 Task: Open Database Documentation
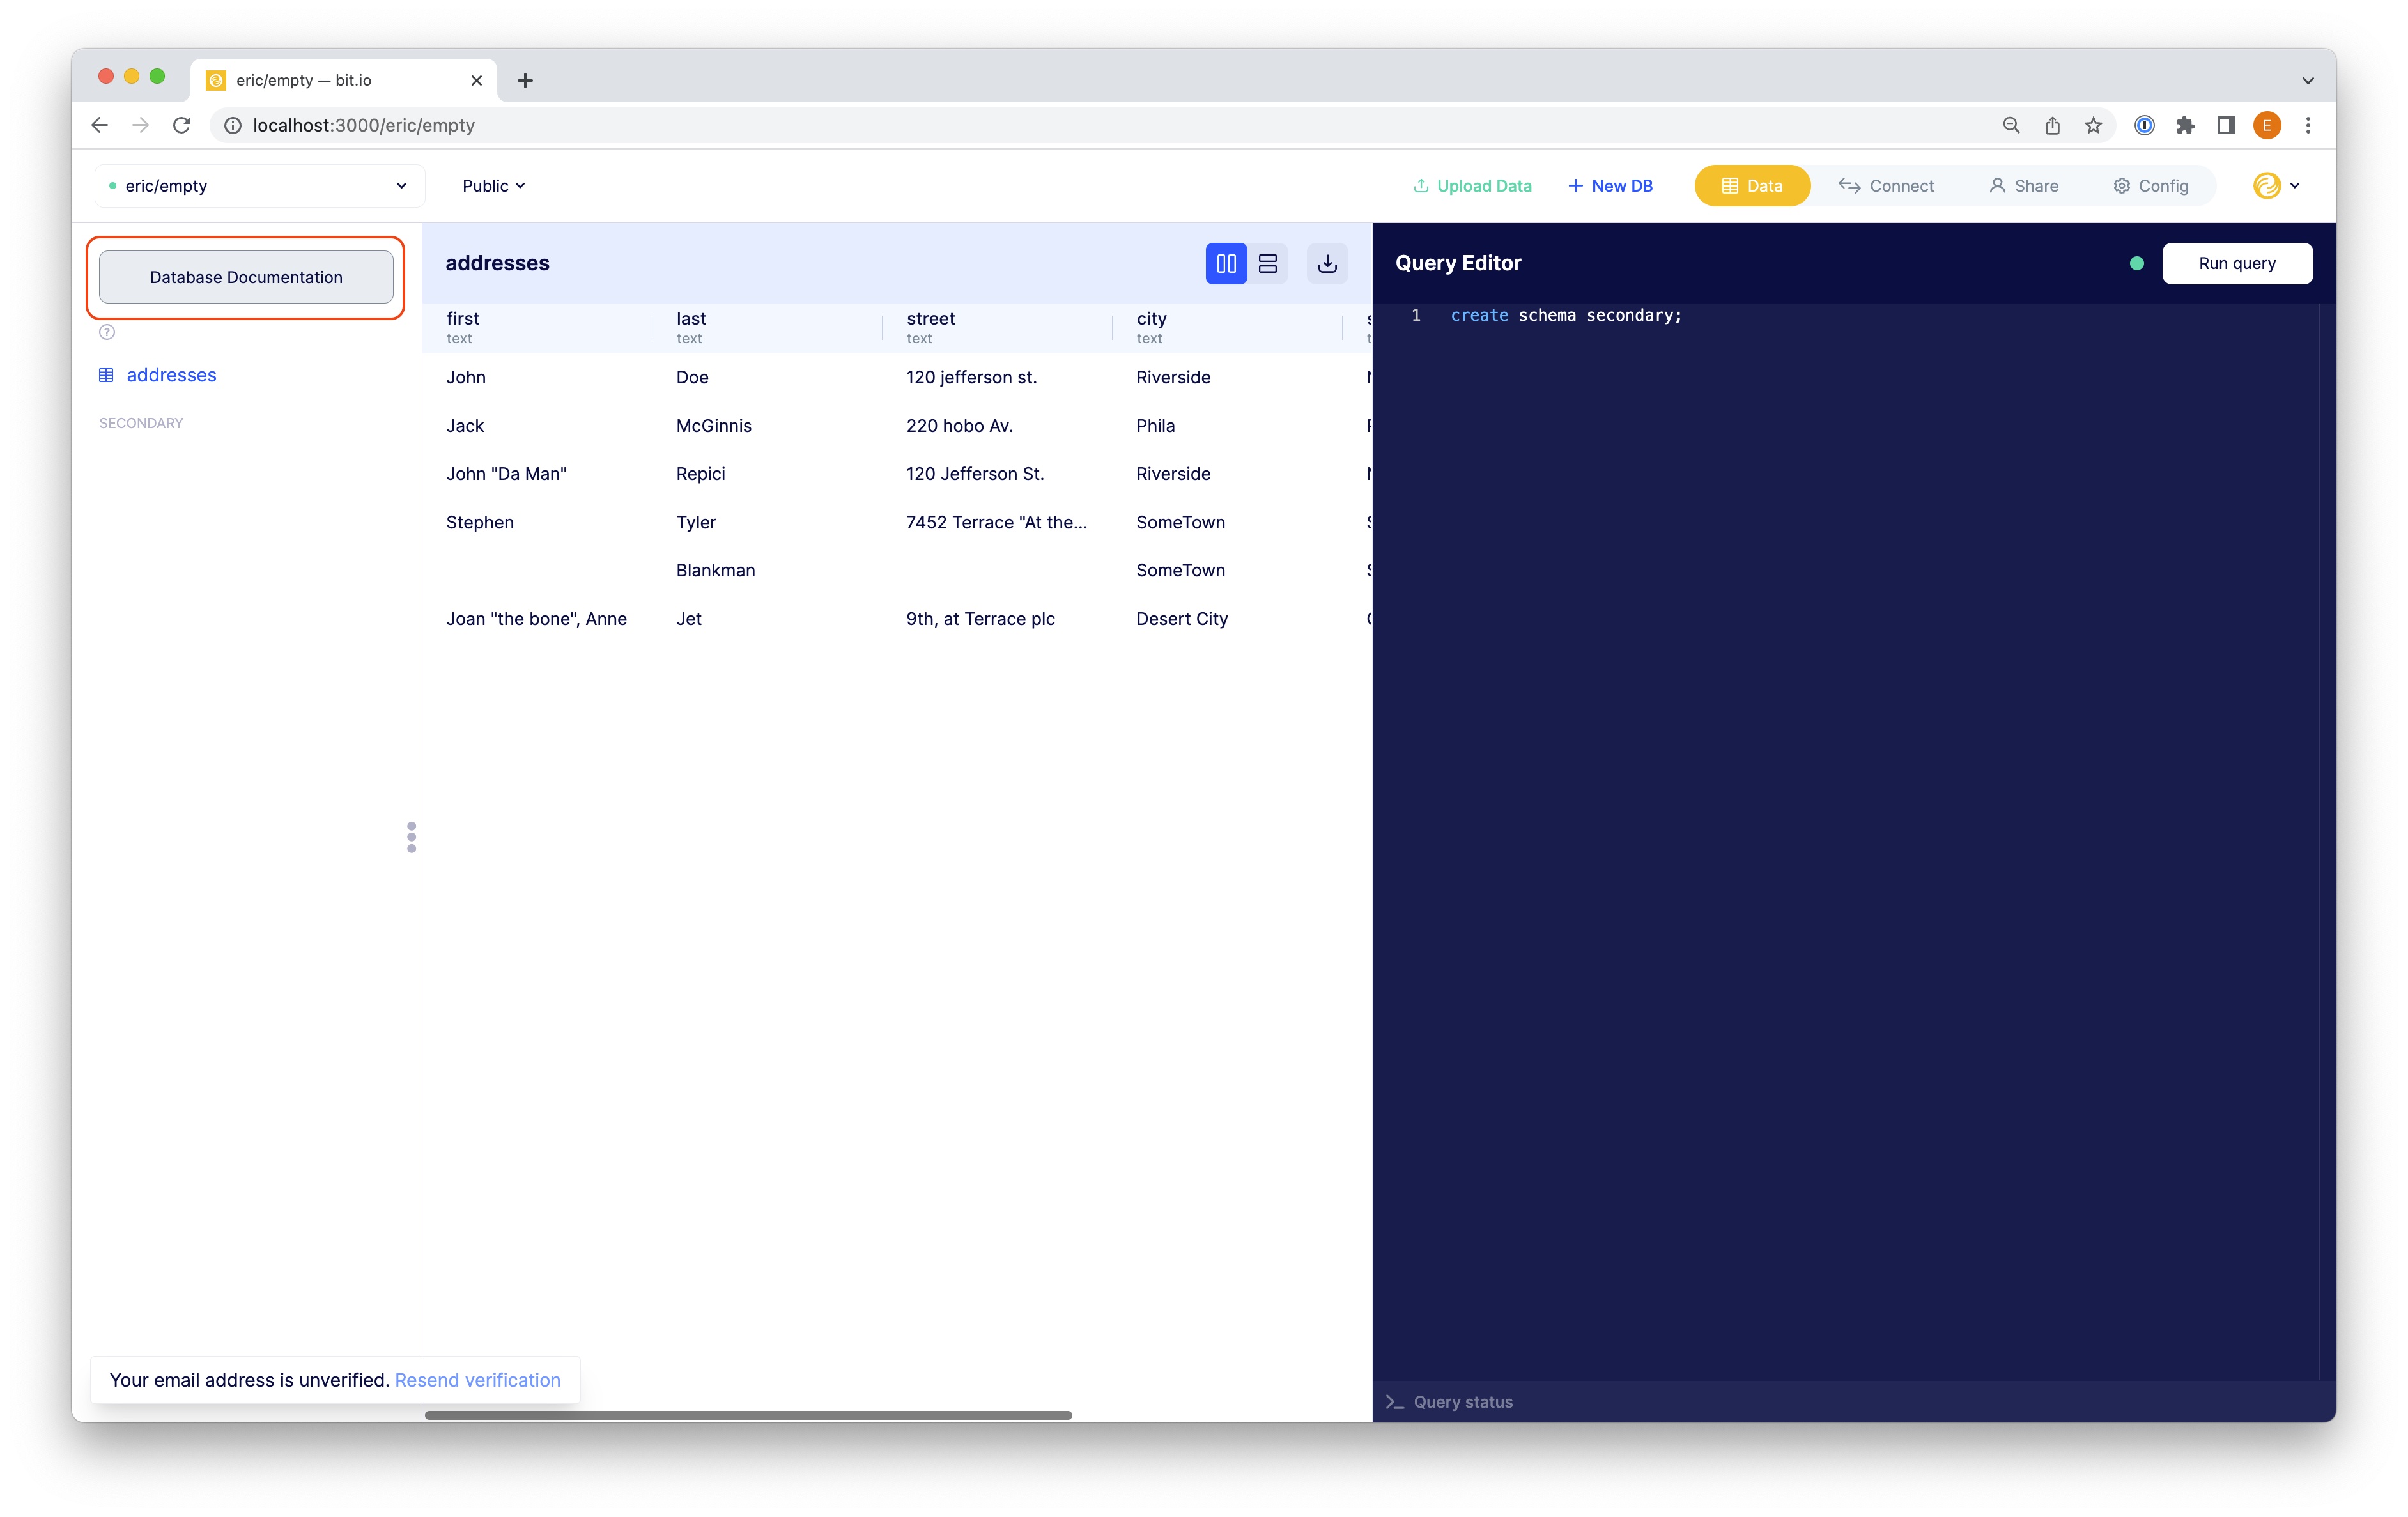246,277
